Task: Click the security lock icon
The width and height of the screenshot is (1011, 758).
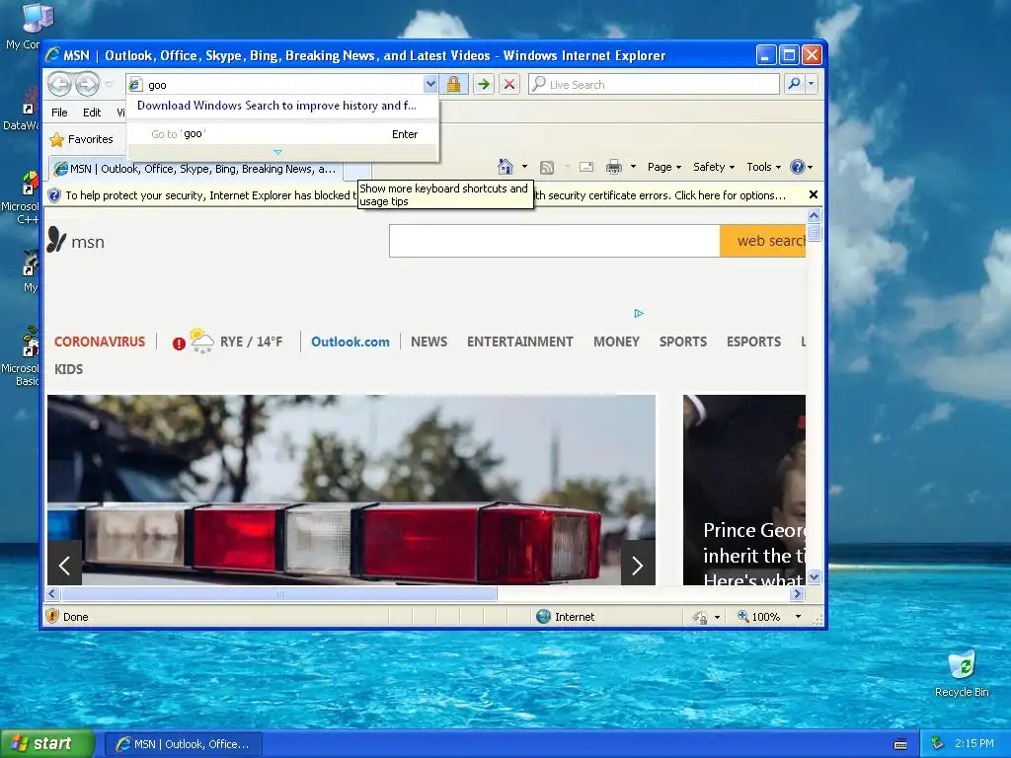Action: (x=454, y=85)
